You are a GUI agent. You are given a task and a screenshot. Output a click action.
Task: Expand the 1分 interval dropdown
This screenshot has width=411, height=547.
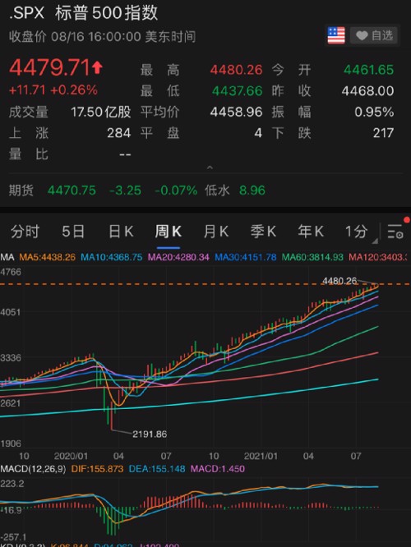click(x=361, y=232)
